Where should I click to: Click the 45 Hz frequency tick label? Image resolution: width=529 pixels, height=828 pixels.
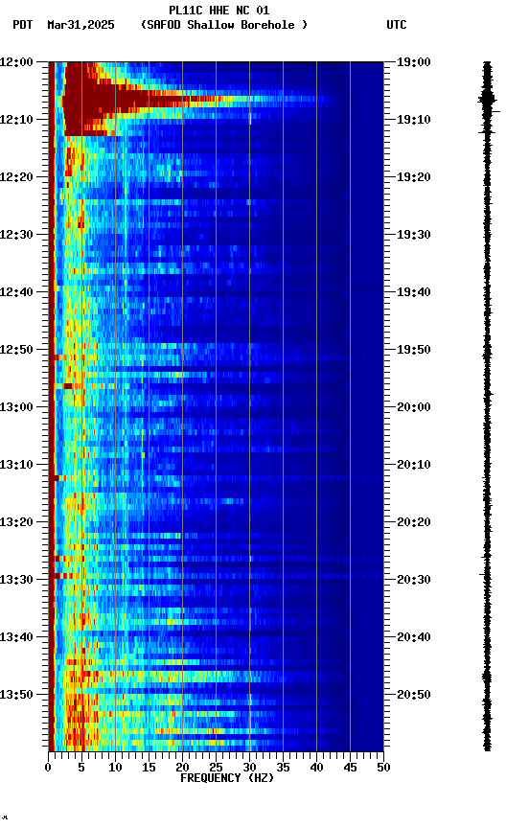tap(350, 769)
